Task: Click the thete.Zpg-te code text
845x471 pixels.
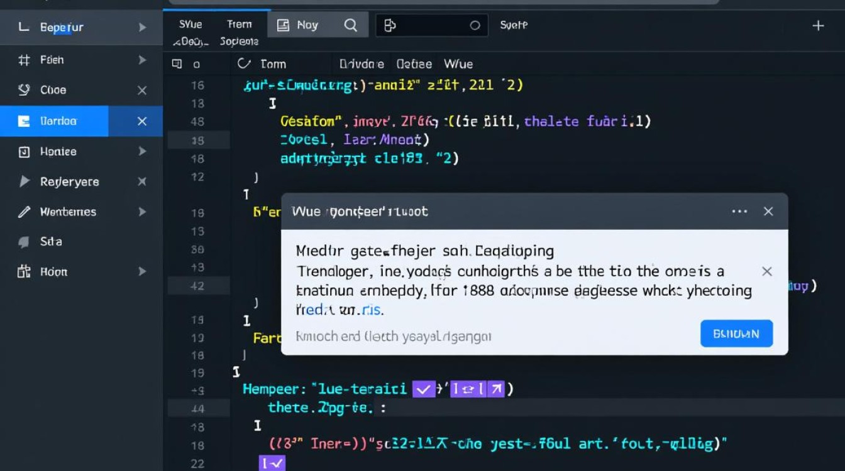Action: (321, 408)
